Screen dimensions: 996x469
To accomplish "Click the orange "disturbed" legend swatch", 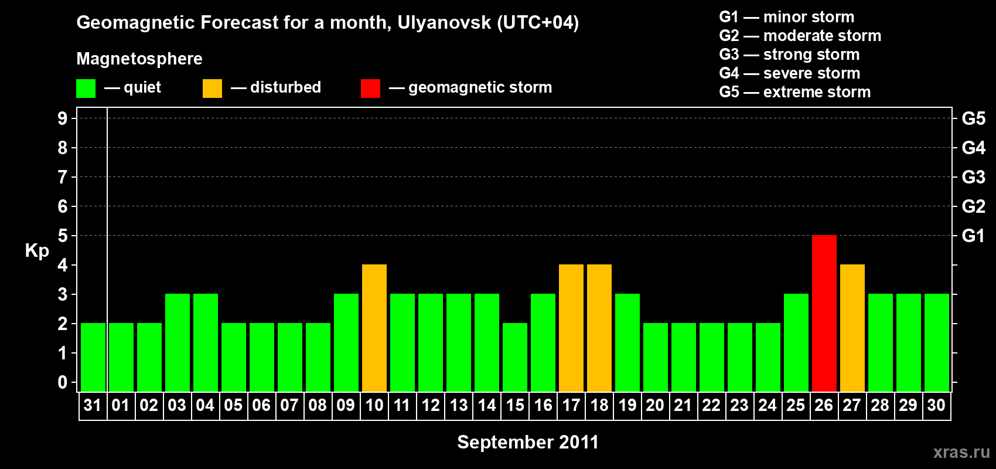I will coord(212,89).
